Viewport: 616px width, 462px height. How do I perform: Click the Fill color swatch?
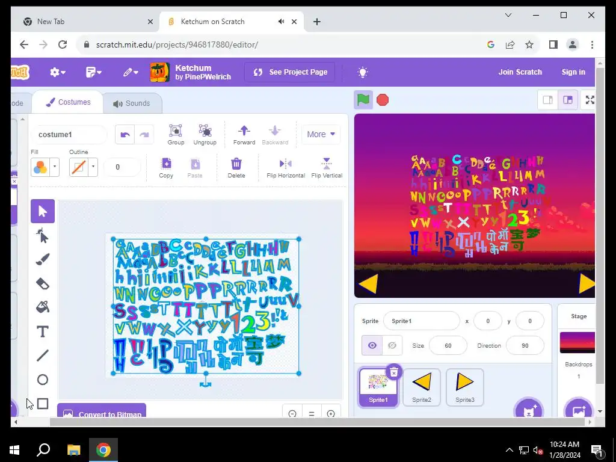[40, 167]
